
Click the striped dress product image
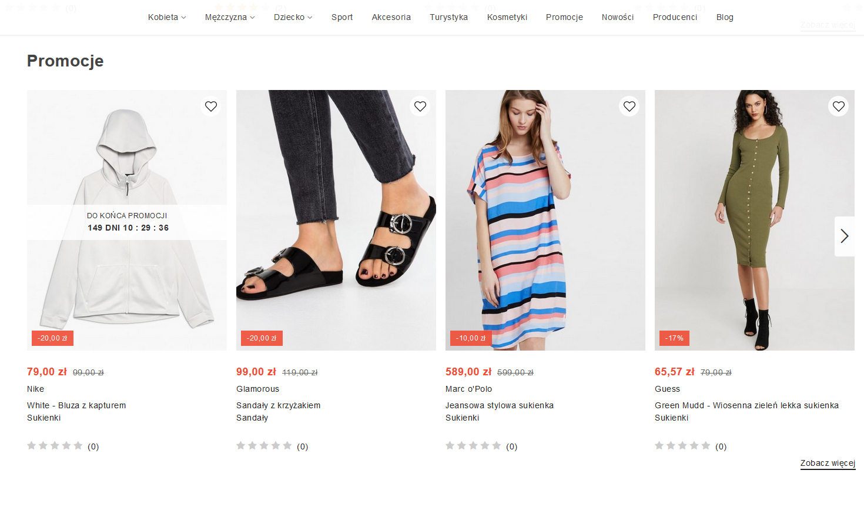(x=545, y=220)
